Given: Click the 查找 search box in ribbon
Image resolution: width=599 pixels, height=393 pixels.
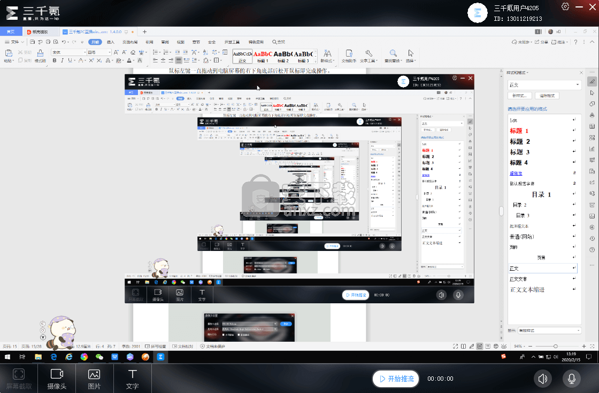Looking at the screenshot, I should click(x=279, y=42).
